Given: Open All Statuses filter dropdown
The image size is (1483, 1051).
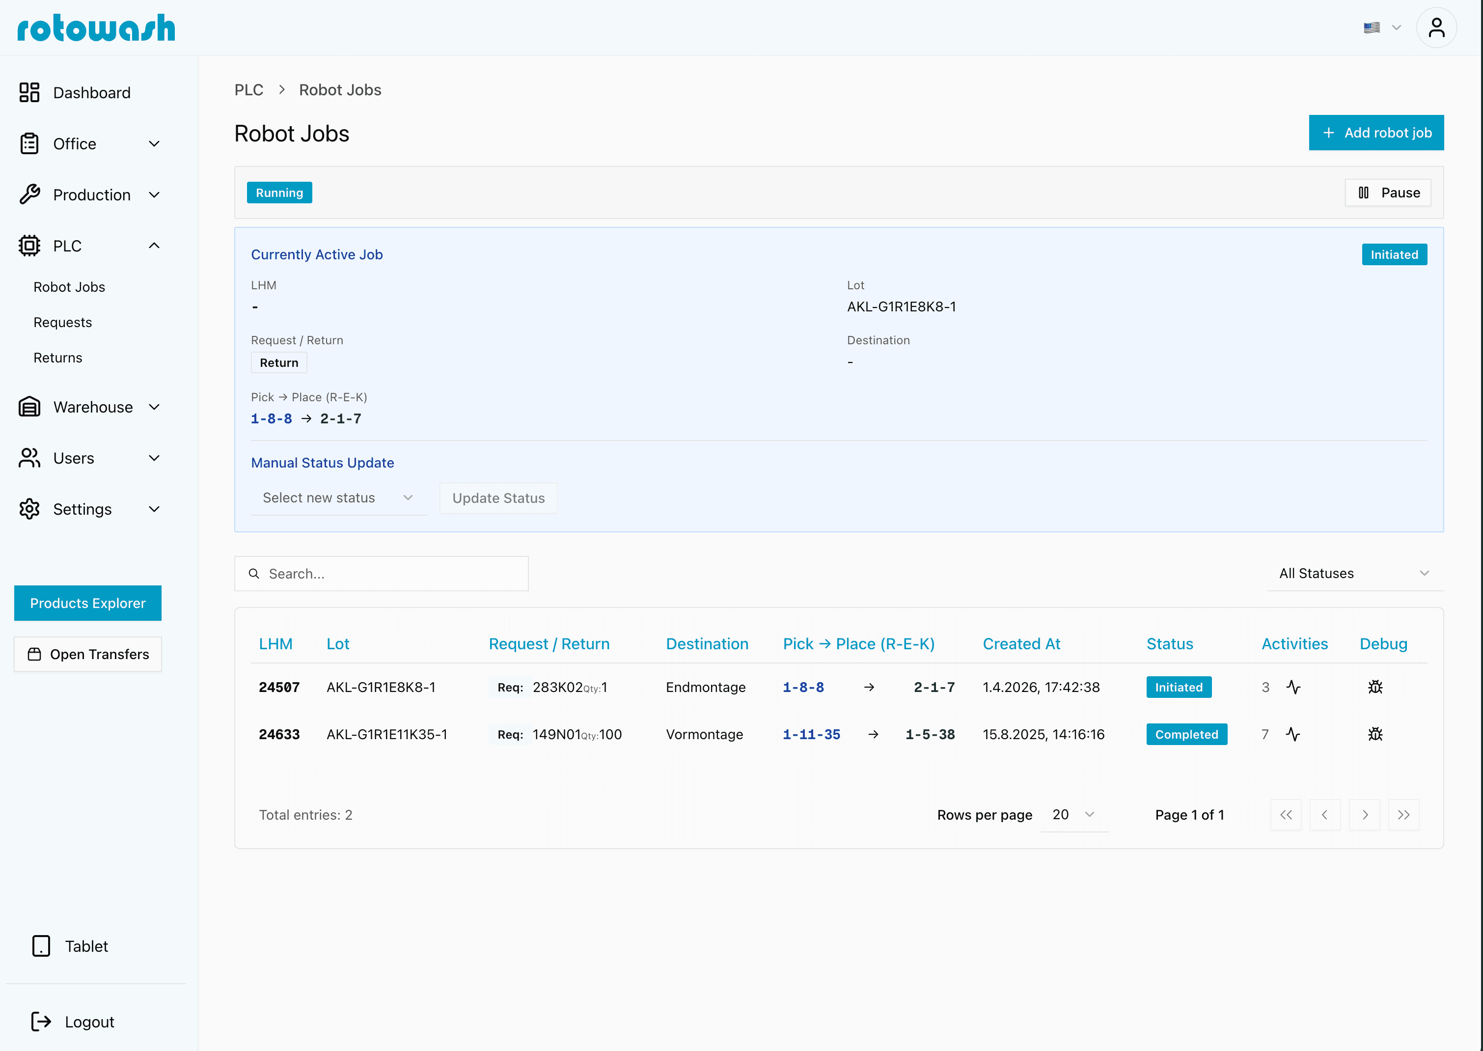Looking at the screenshot, I should coord(1355,574).
